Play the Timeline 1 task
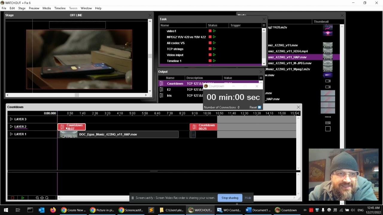 (214, 61)
